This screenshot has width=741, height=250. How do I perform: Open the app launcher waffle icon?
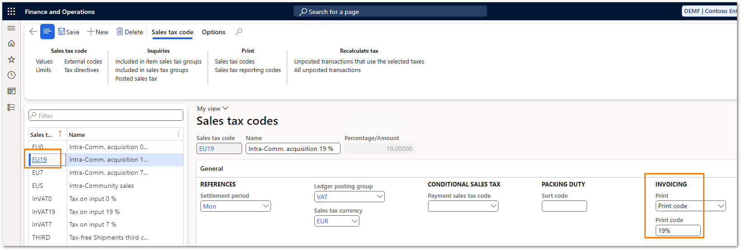click(x=11, y=11)
